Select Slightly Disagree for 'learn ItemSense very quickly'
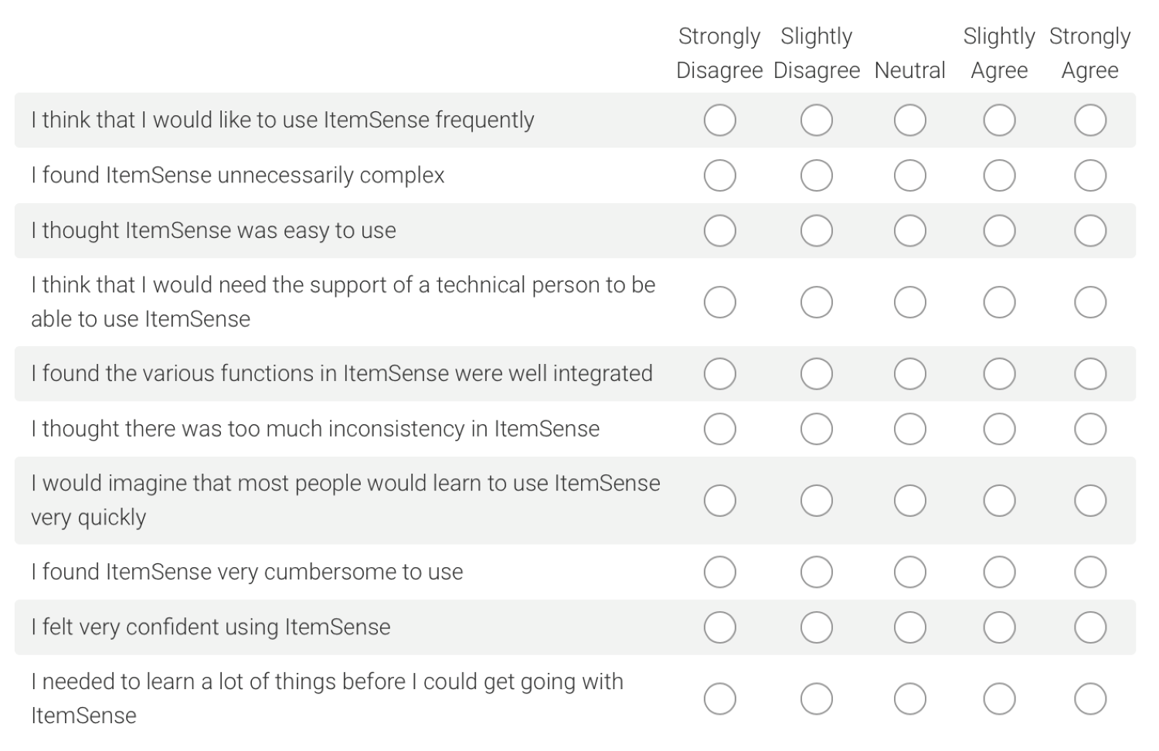1159x751 pixels. (816, 501)
